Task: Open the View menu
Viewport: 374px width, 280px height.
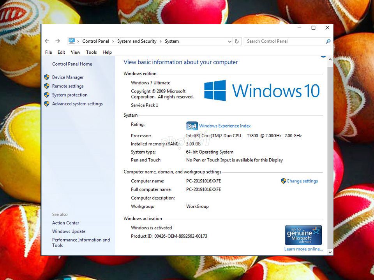Action: click(x=75, y=52)
